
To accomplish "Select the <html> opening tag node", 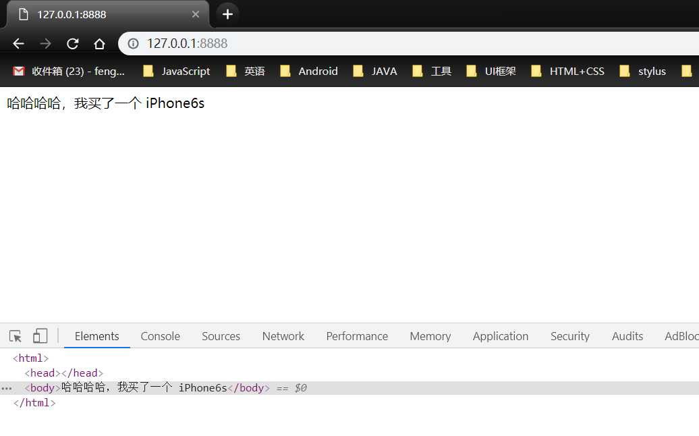I will point(31,358).
